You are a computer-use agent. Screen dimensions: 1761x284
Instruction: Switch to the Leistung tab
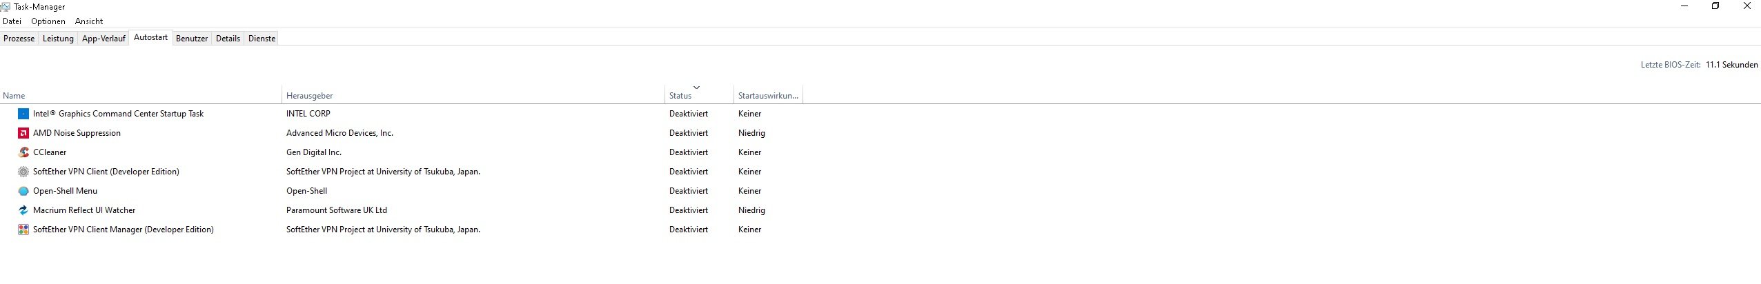58,39
